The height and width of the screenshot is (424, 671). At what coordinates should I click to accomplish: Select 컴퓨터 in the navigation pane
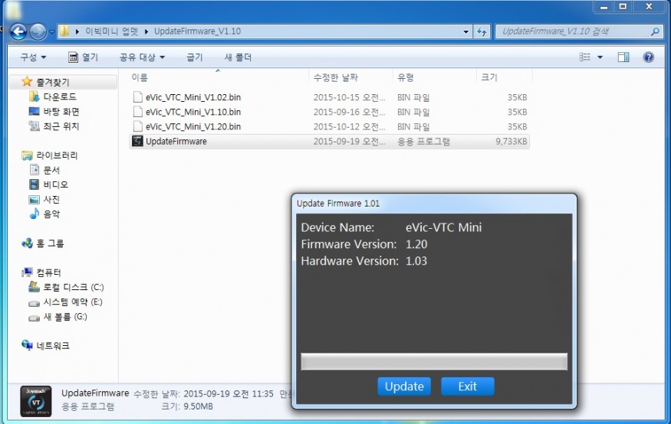[48, 272]
